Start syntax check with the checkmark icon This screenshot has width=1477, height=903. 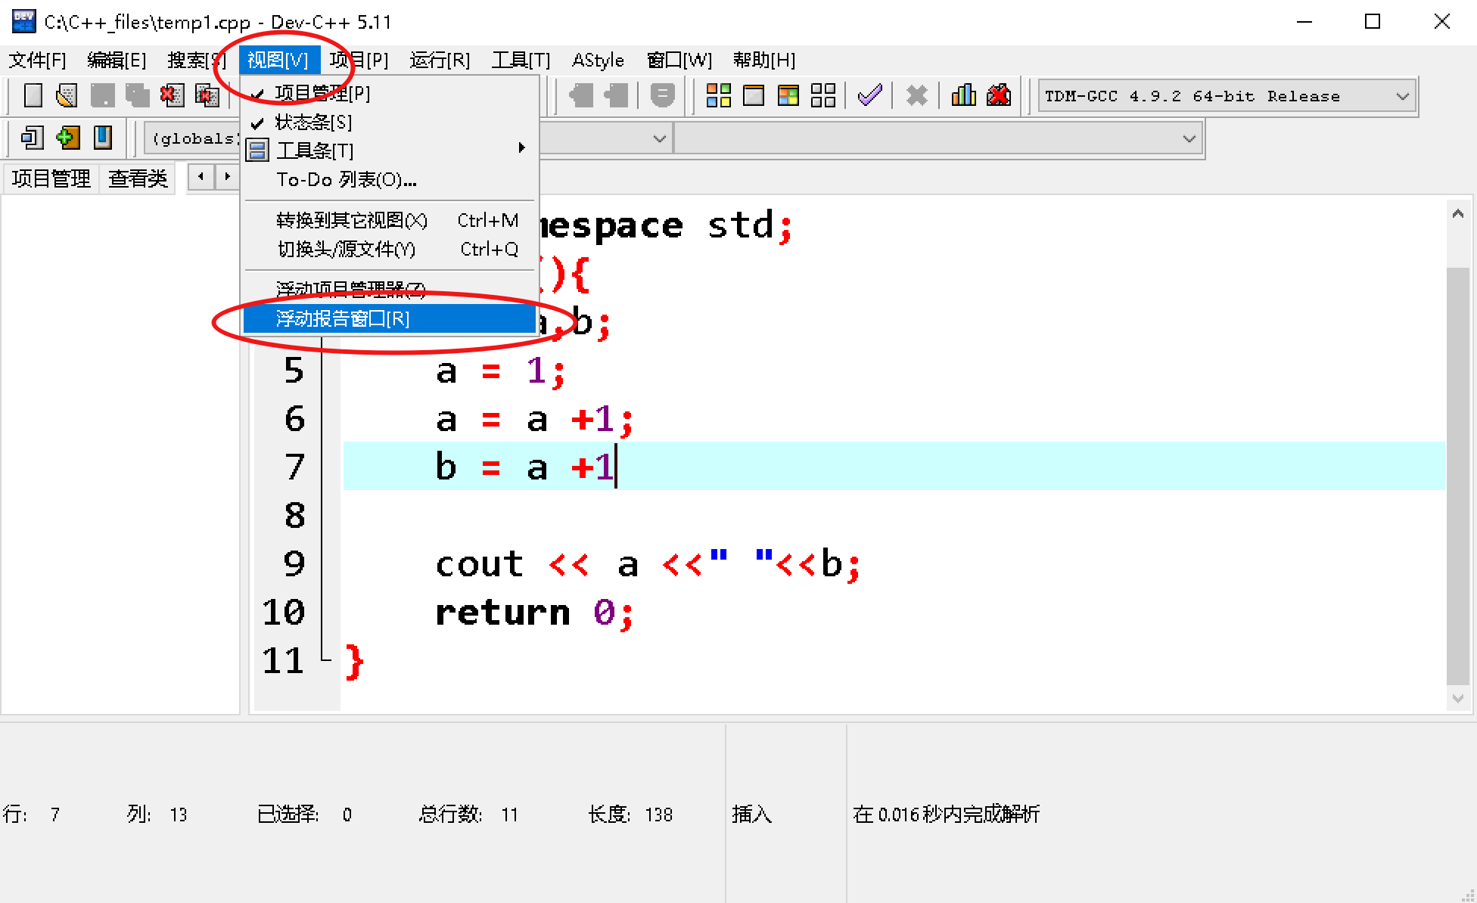[870, 95]
